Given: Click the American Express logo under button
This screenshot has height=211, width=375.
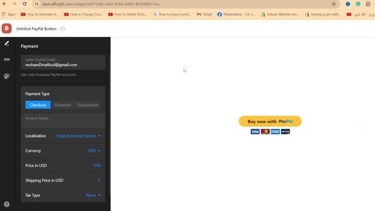Looking at the screenshot, I should coord(275,131).
